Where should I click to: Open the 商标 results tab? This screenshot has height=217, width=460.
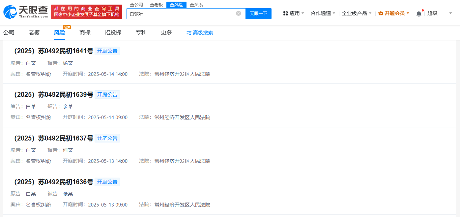click(85, 33)
